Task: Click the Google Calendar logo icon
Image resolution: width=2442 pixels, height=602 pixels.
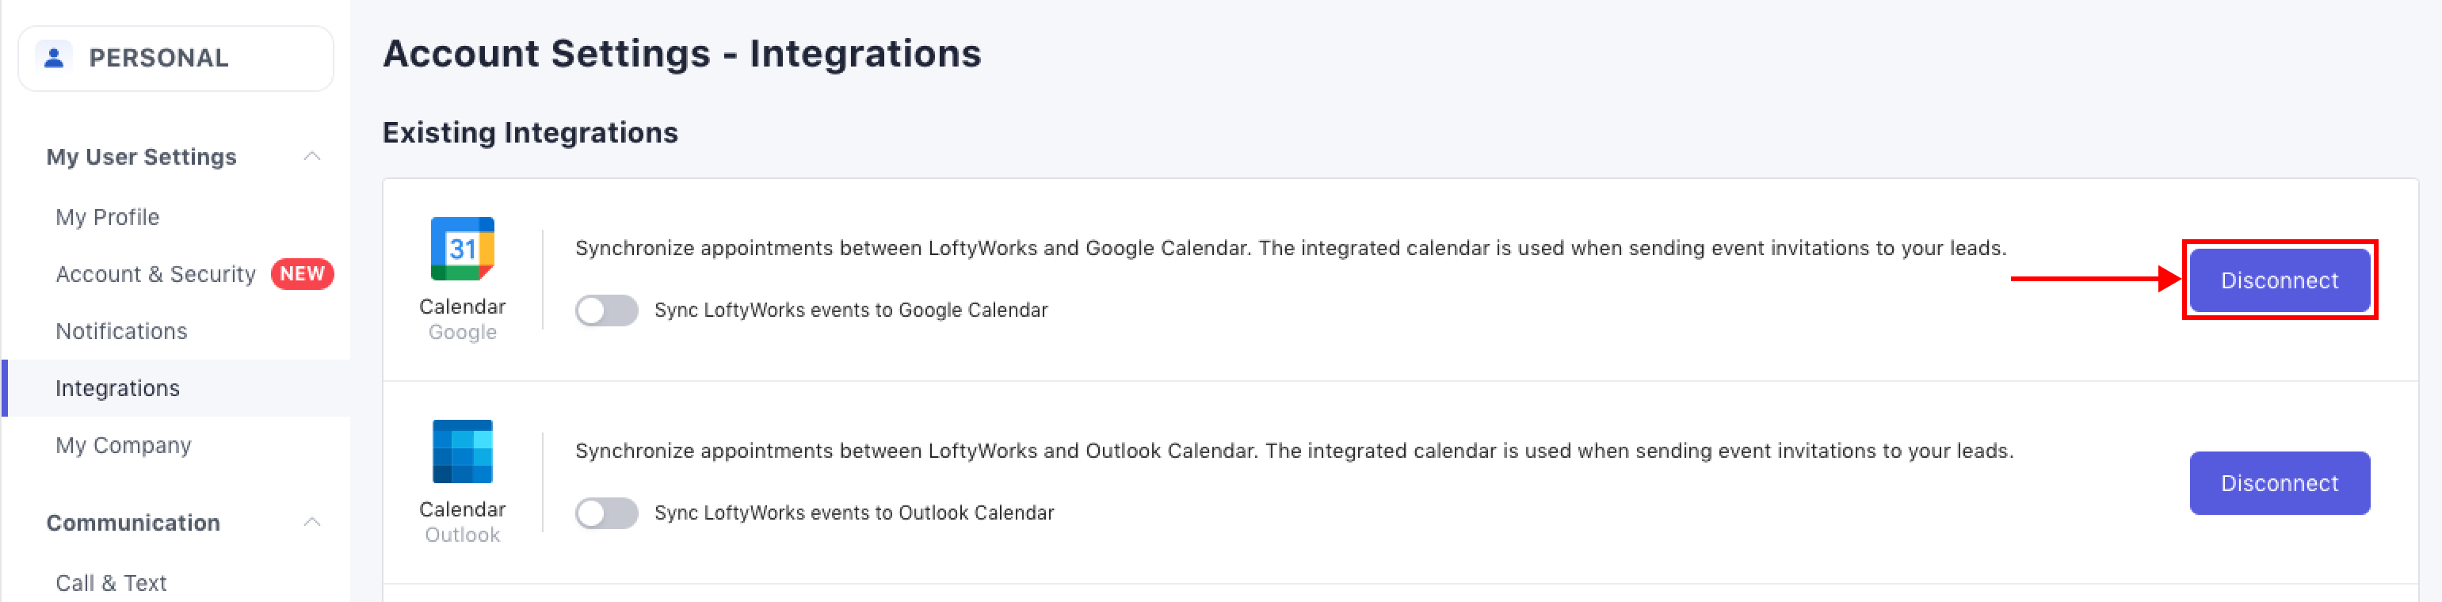Action: [463, 249]
